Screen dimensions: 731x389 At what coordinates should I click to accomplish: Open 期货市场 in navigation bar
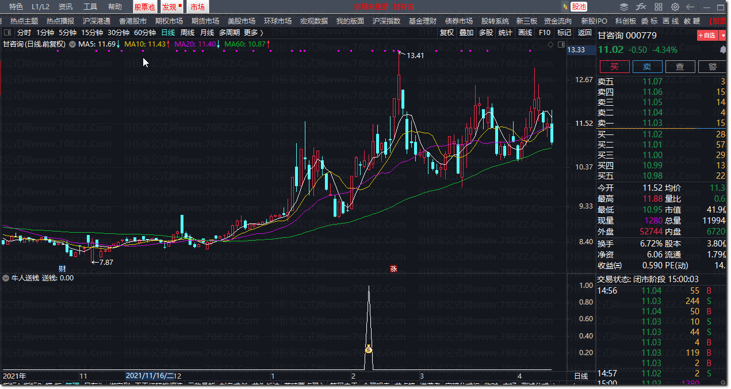[205, 21]
